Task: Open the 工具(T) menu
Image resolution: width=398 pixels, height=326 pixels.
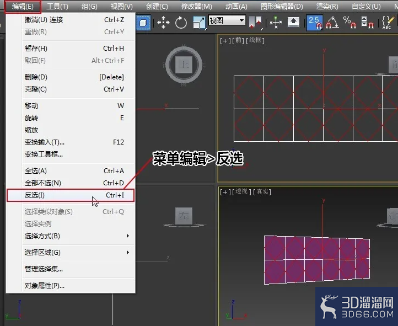Action: [57, 7]
